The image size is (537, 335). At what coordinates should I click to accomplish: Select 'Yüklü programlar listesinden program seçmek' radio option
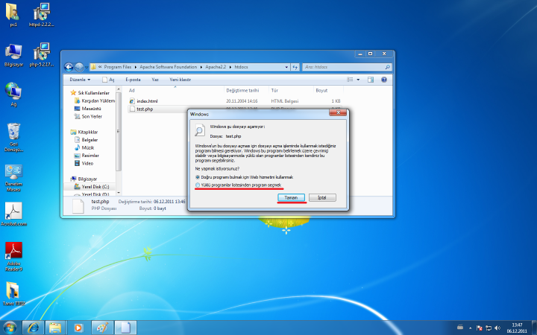coord(197,185)
